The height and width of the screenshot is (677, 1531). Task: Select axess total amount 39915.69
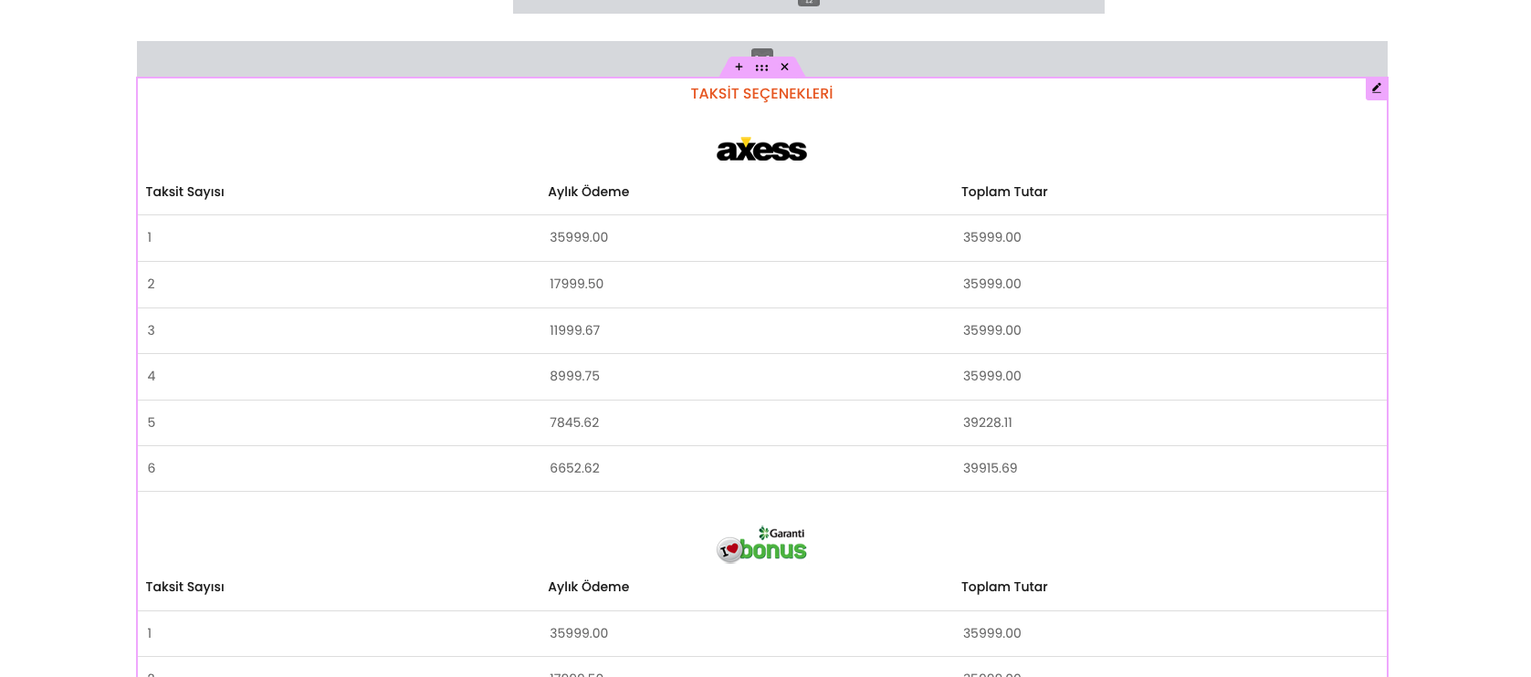tap(991, 468)
